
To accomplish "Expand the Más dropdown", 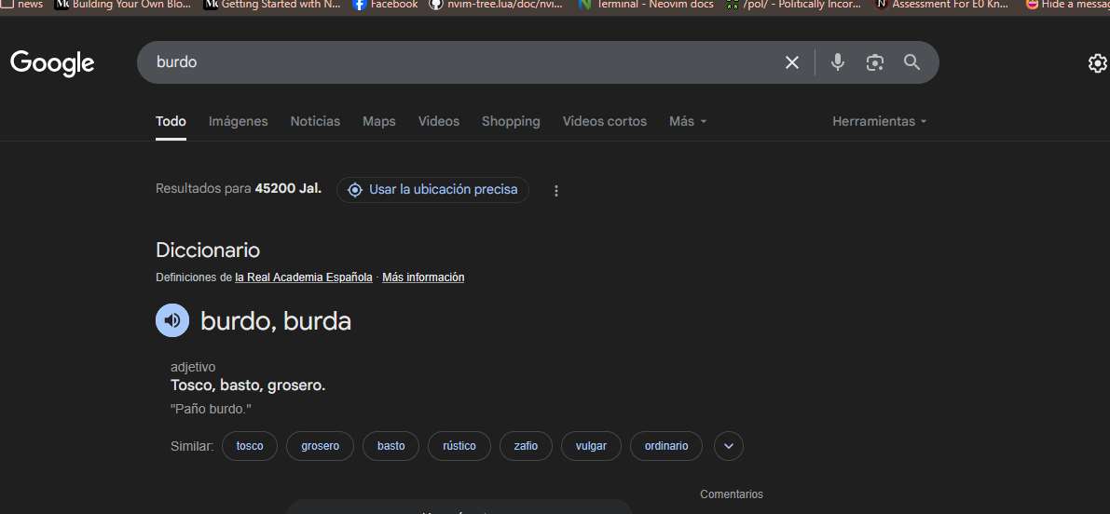I will [688, 121].
